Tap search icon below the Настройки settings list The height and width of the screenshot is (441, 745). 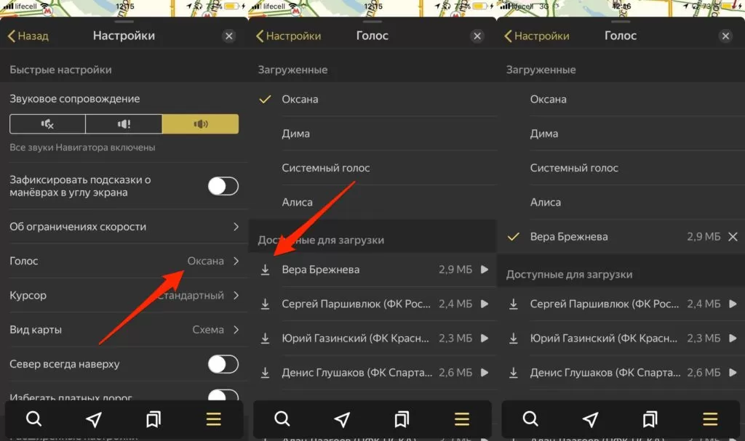(x=33, y=419)
